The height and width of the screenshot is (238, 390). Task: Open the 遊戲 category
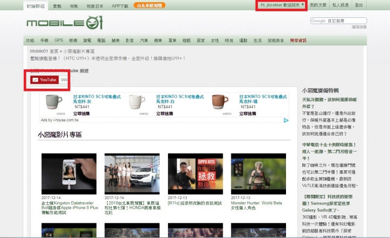click(x=186, y=40)
